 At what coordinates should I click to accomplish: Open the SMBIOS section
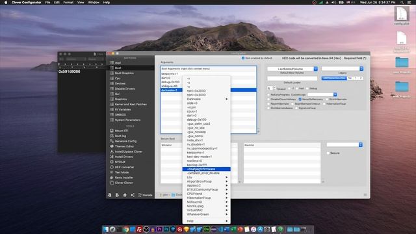click(120, 115)
